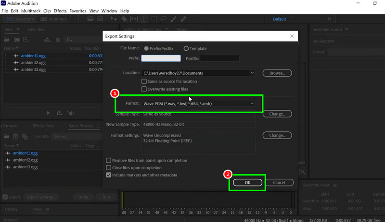Screen dimensions: 385x222
Task: Select ambient2.ogg in Batch Process list
Action: [x=26, y=160]
